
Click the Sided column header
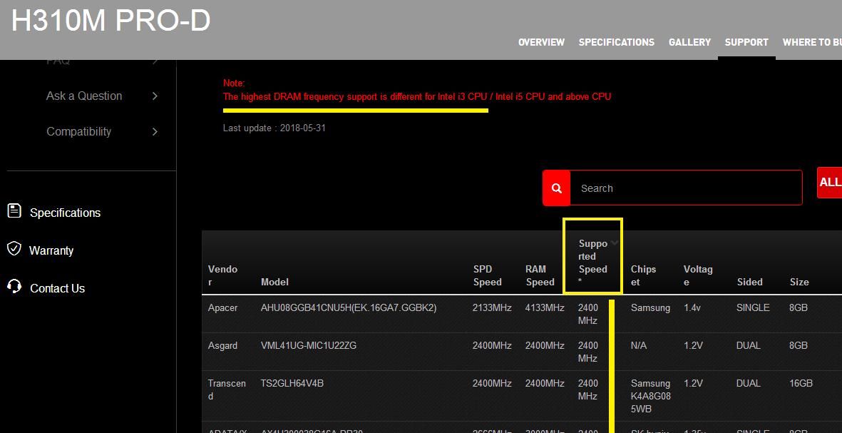(x=749, y=282)
